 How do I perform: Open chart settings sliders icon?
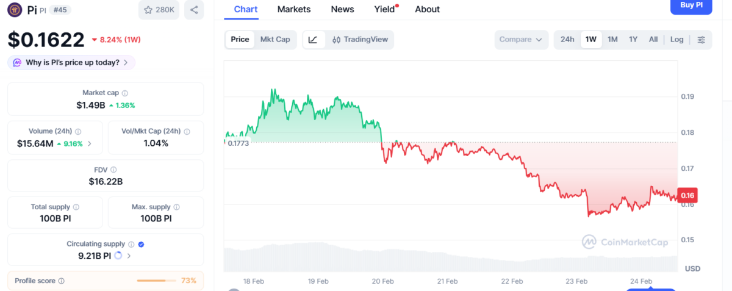coord(701,40)
